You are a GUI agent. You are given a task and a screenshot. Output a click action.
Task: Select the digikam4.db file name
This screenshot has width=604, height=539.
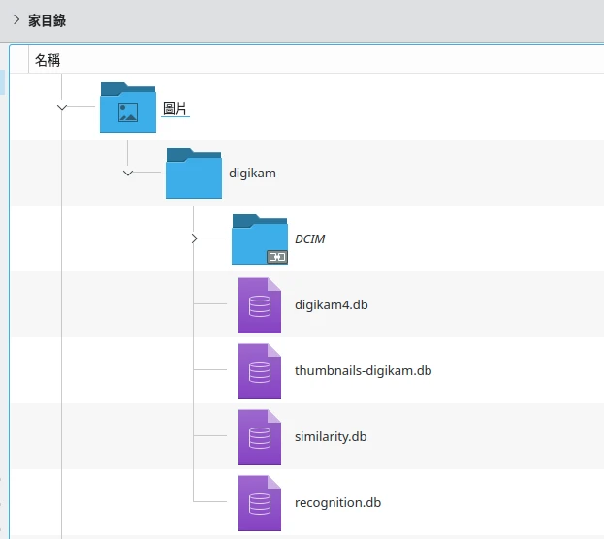331,305
